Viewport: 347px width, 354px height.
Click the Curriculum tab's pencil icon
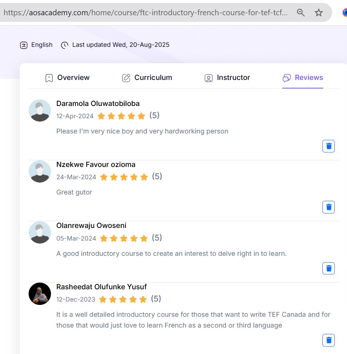[126, 78]
